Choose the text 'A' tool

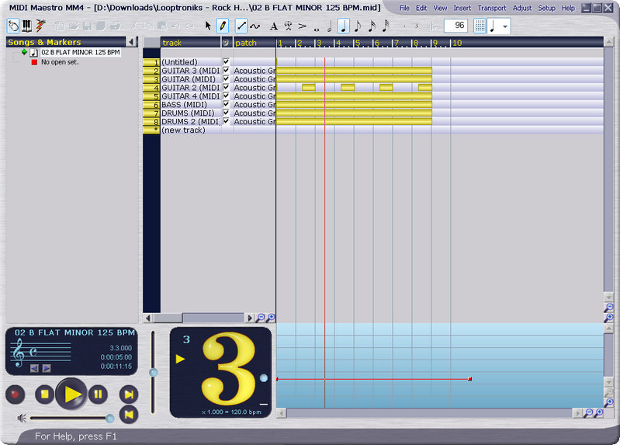tap(273, 26)
